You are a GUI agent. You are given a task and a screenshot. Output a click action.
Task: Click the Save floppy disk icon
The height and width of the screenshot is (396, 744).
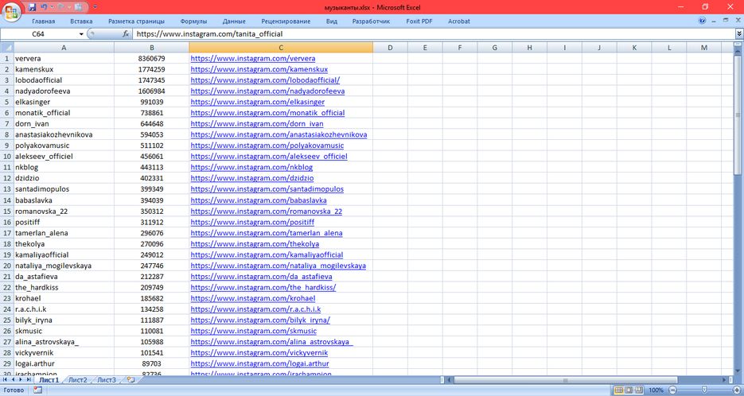click(33, 7)
